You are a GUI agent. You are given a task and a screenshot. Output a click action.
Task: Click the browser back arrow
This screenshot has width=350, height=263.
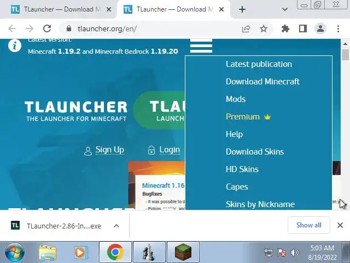(x=12, y=28)
